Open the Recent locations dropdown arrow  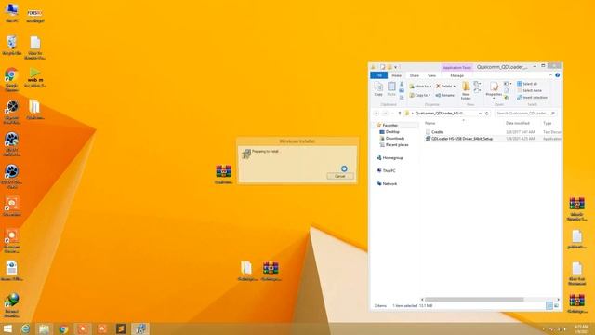(x=392, y=114)
